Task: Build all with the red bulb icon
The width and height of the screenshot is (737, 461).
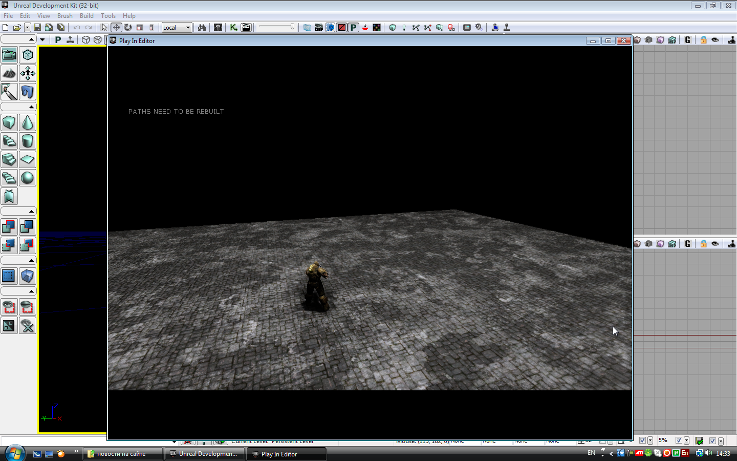Action: [451, 28]
